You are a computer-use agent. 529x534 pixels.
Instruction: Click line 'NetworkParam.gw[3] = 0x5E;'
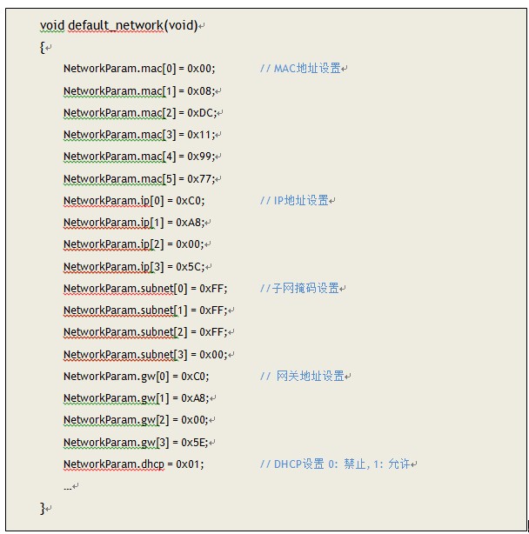(x=136, y=443)
